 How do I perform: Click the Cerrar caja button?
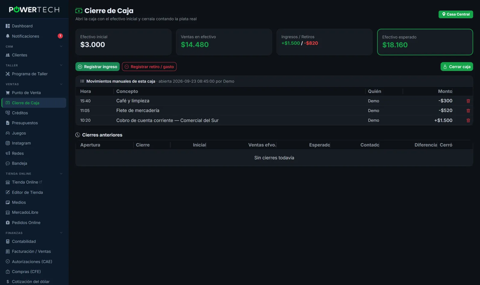coord(457,67)
